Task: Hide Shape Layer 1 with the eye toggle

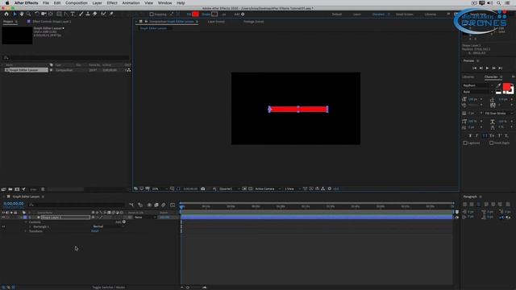Action: click(x=3, y=217)
